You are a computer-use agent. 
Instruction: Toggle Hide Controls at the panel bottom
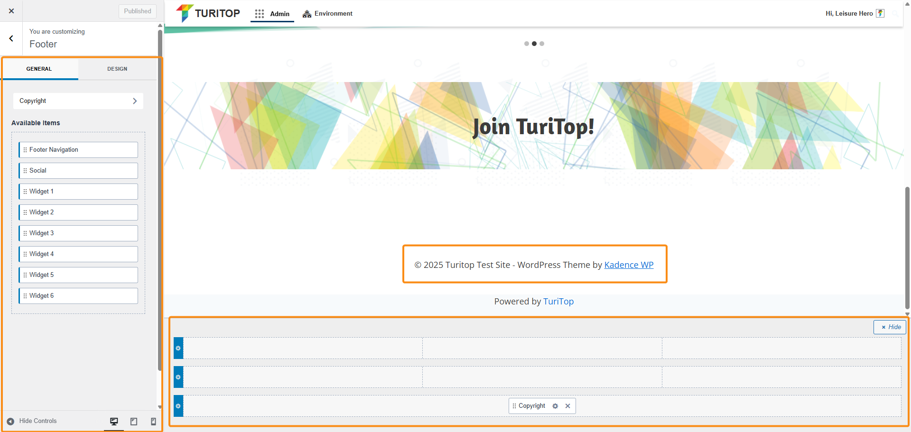pos(32,421)
